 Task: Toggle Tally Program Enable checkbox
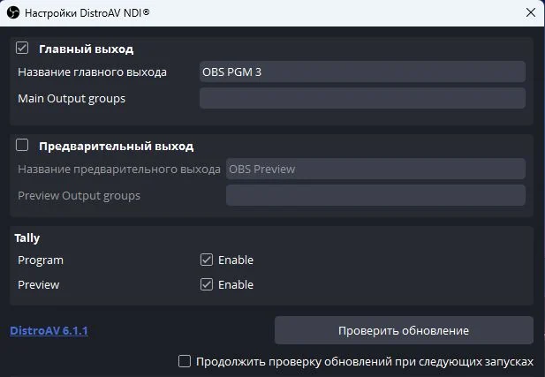207,260
